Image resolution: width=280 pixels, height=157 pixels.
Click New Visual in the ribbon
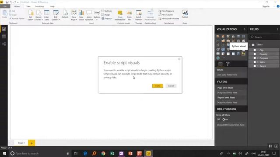(81, 15)
